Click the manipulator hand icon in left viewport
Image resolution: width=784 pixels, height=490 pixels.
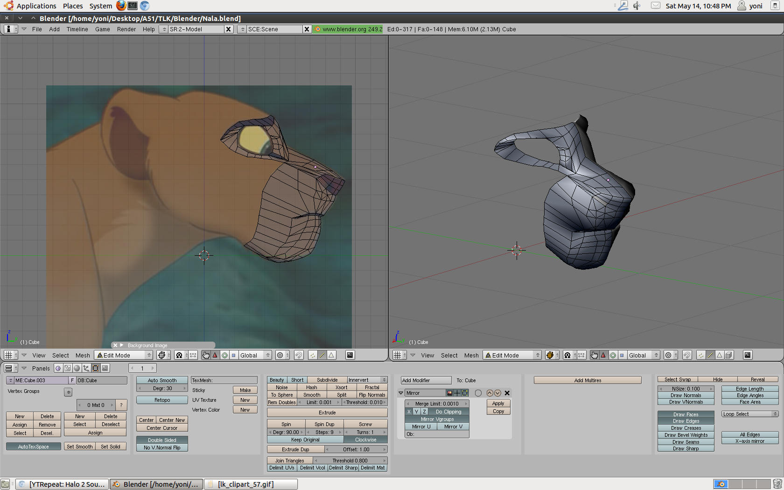[x=206, y=355]
